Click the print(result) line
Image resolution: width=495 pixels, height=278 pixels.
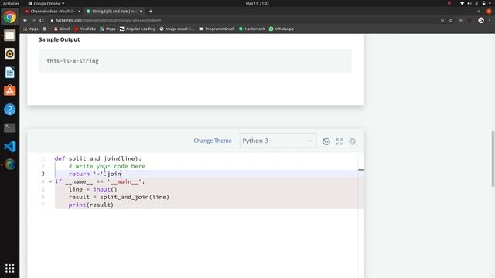click(x=91, y=205)
